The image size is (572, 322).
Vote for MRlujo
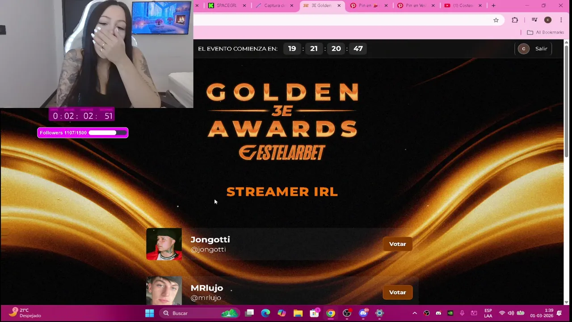point(397,292)
